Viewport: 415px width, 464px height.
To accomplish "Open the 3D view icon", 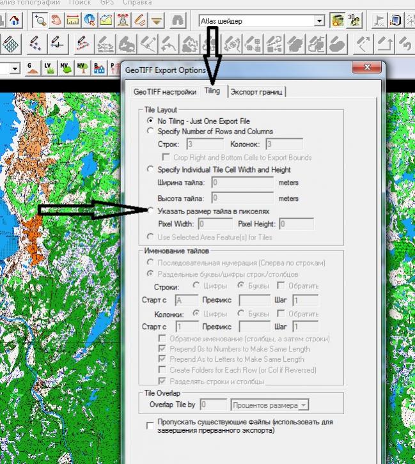I will [x=354, y=21].
